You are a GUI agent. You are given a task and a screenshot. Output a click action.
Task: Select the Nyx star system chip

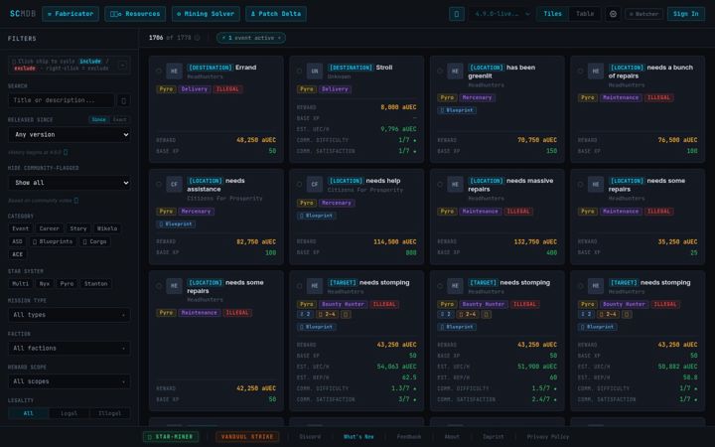(x=45, y=284)
